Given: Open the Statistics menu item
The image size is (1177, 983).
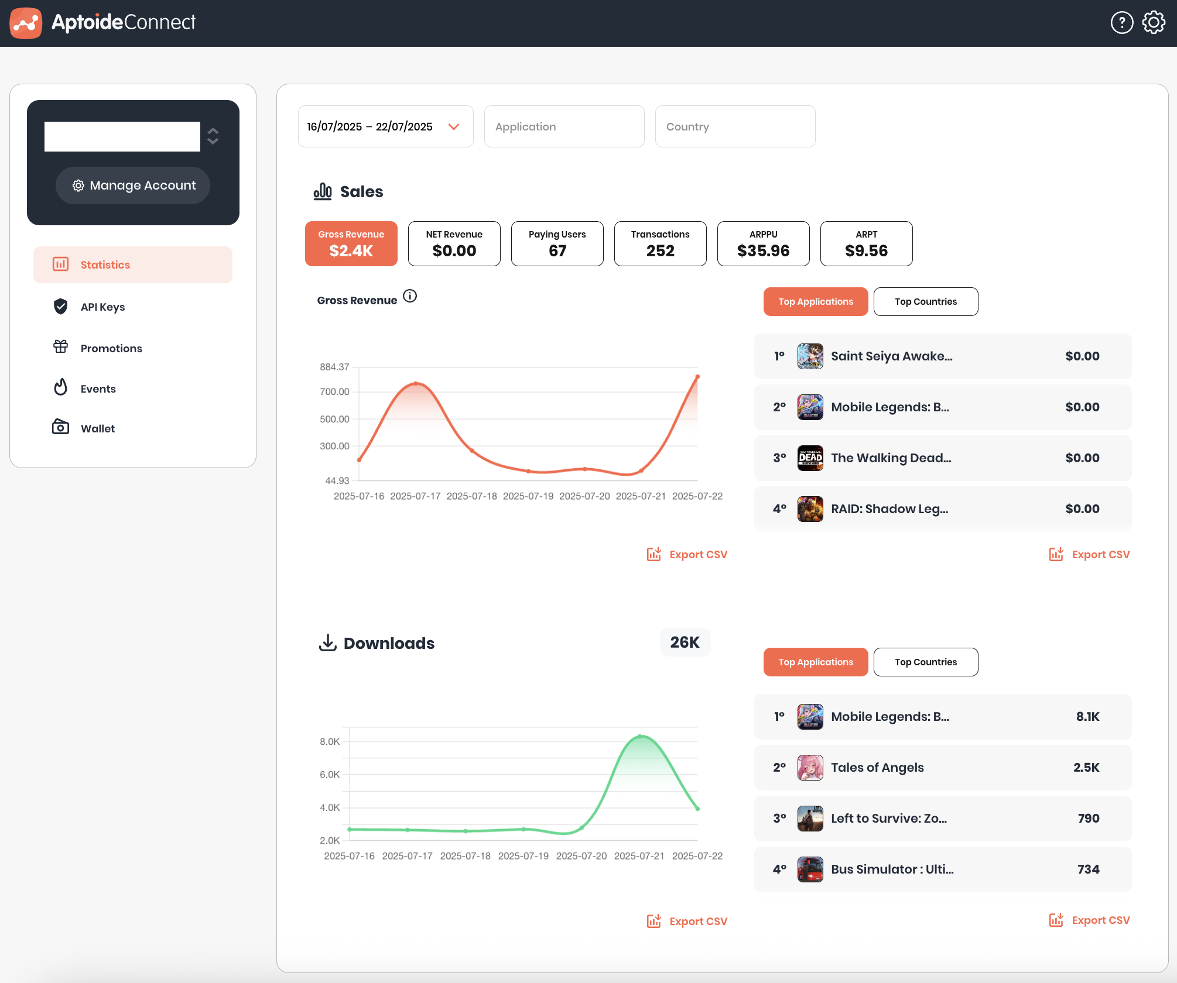Looking at the screenshot, I should coord(133,264).
